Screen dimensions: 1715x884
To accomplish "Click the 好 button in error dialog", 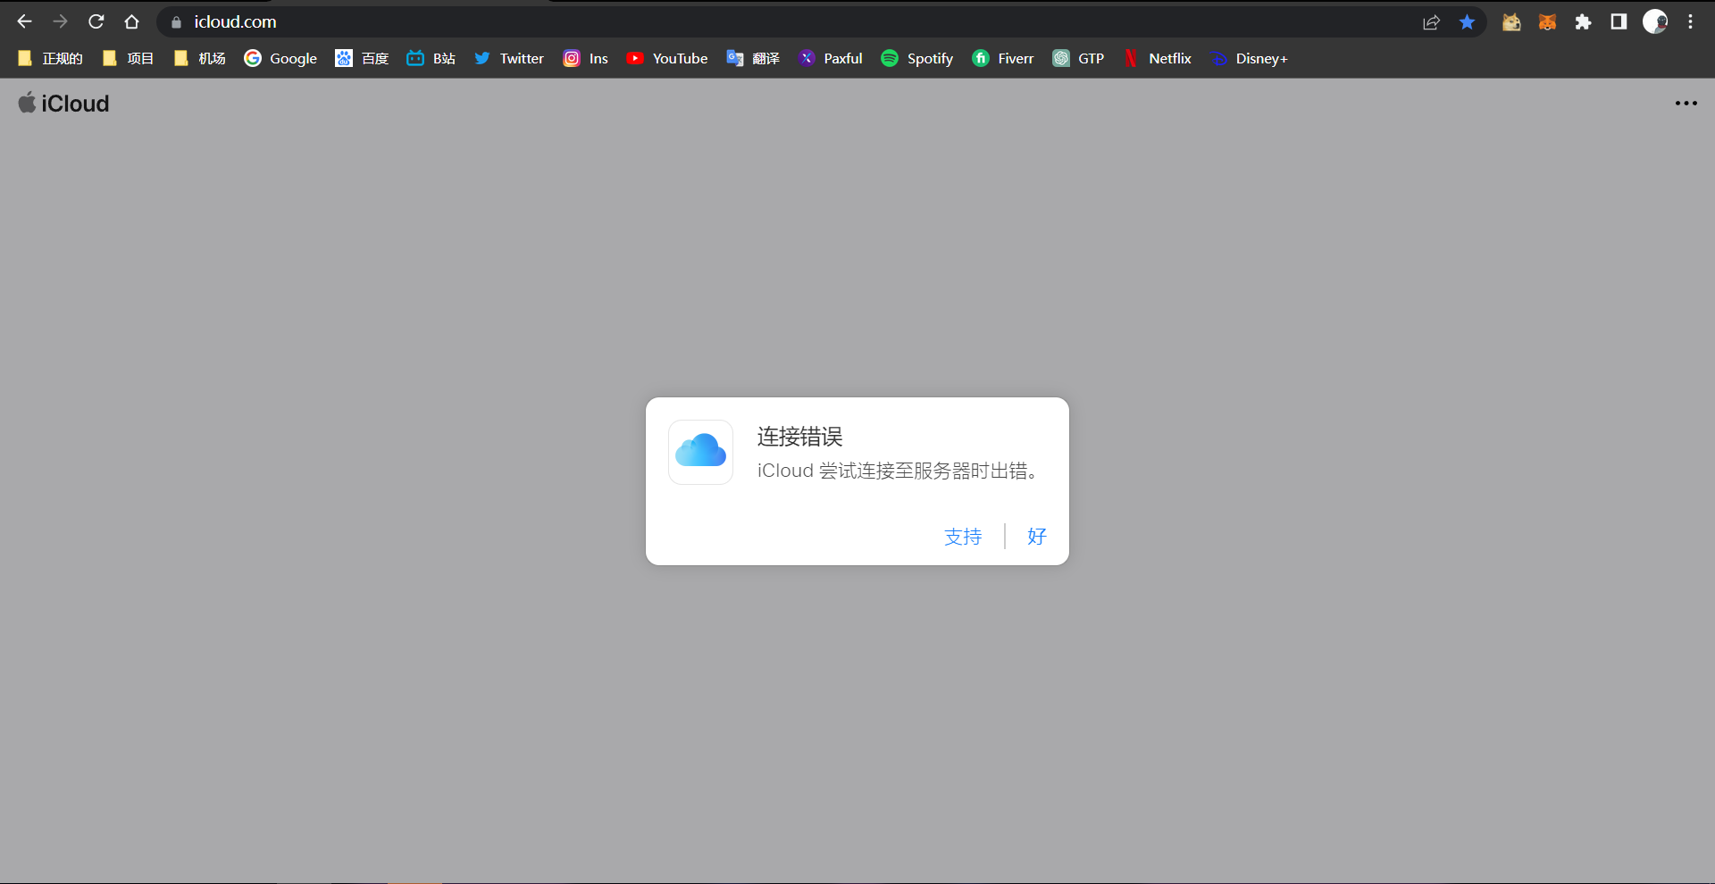I will pyautogui.click(x=1036, y=537).
